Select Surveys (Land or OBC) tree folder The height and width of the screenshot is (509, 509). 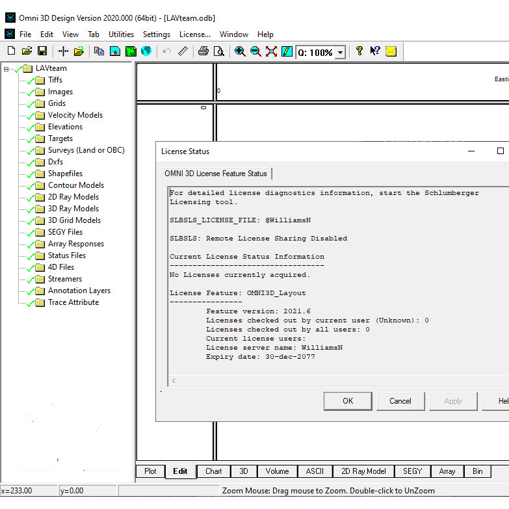point(86,150)
